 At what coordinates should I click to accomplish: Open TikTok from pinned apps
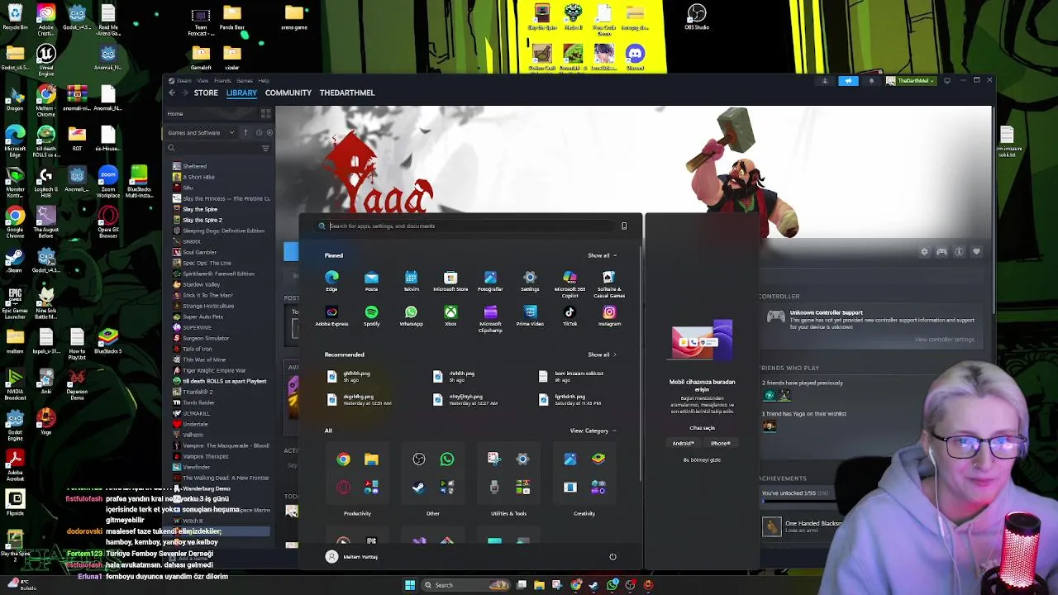570,316
